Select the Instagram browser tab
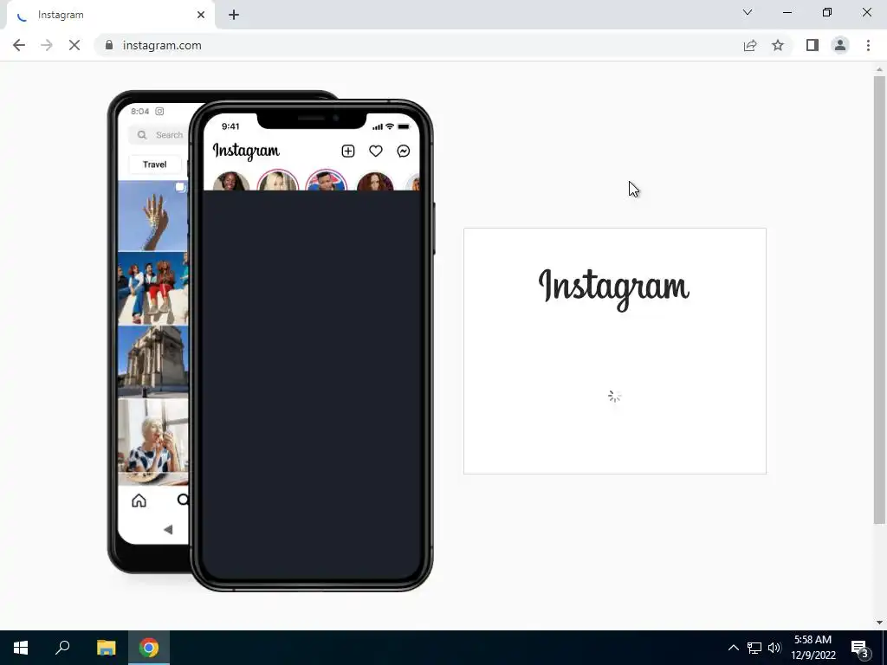This screenshot has height=665, width=887. (110, 15)
